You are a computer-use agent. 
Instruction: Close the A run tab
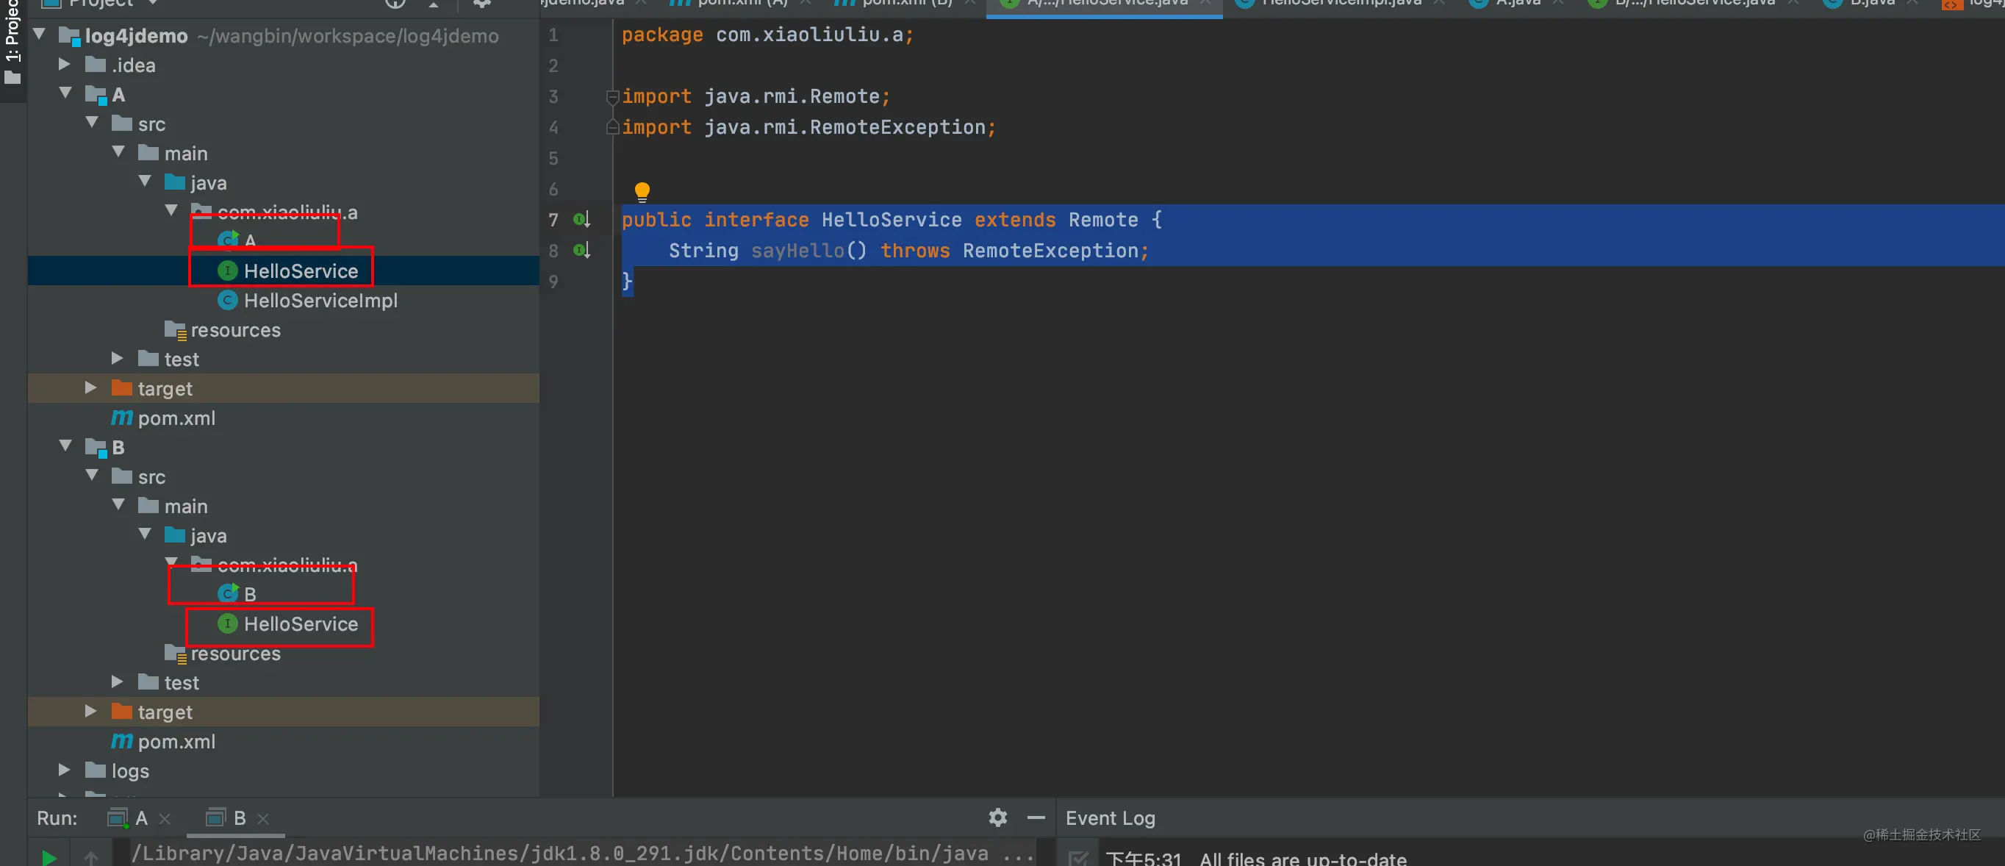165,818
